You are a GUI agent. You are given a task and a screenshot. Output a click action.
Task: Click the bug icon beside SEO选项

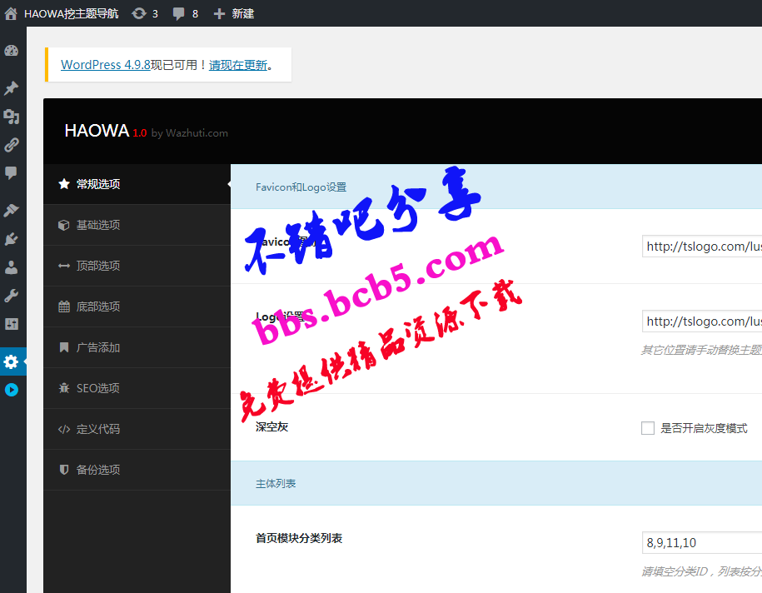[64, 388]
